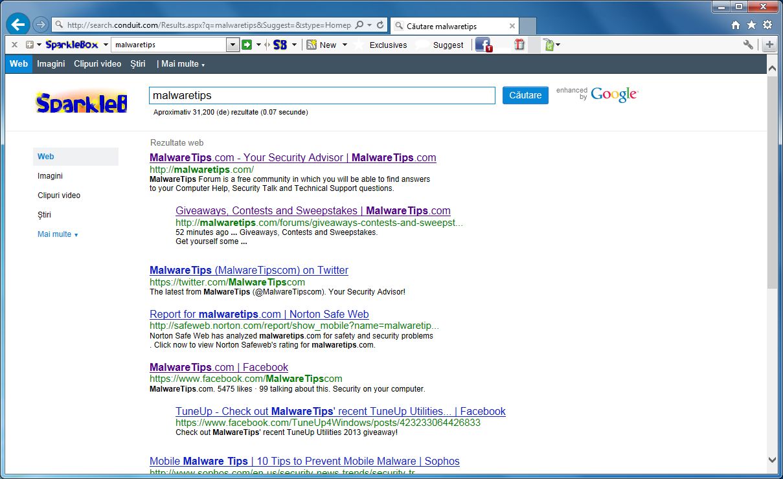Click the enhanced by Google logo
Viewport: 783px width, 479px height.
597,95
